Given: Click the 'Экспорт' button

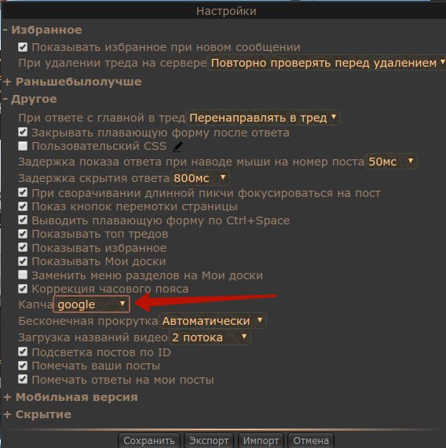Looking at the screenshot, I should [x=209, y=441].
